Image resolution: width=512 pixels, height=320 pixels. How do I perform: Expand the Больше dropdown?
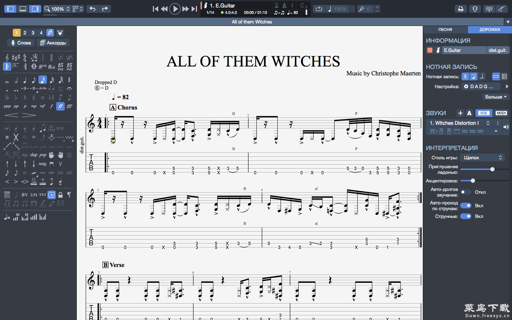[496, 97]
